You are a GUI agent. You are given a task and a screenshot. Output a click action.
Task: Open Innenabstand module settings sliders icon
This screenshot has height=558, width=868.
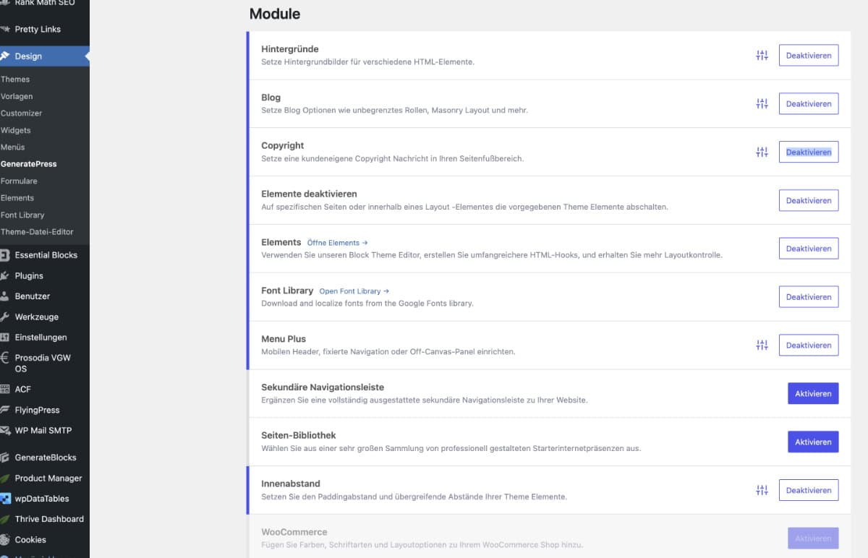(762, 490)
